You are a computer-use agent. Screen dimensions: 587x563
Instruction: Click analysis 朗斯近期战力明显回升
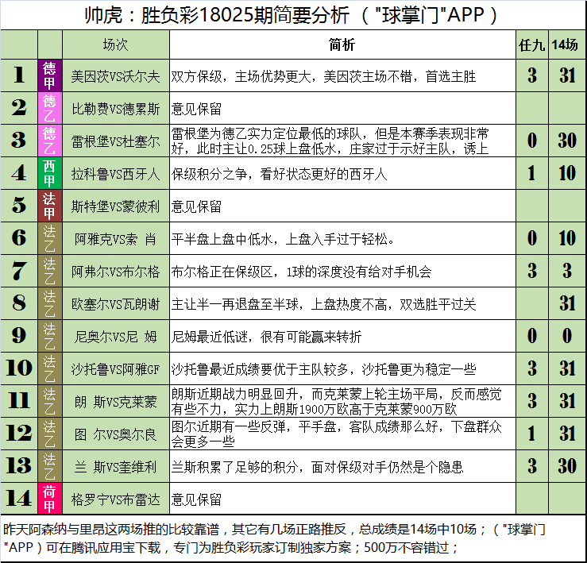click(x=336, y=402)
